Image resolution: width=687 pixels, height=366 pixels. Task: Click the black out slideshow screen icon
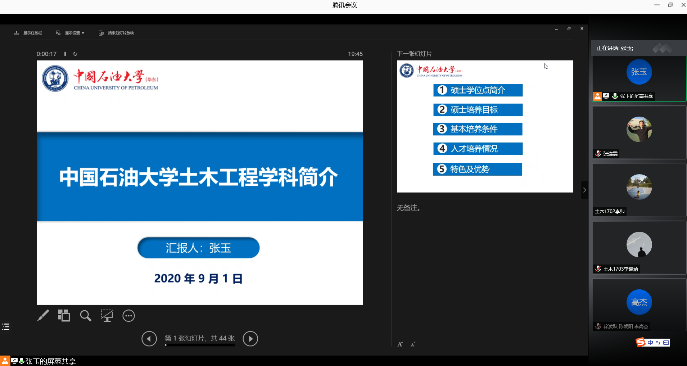click(x=107, y=316)
